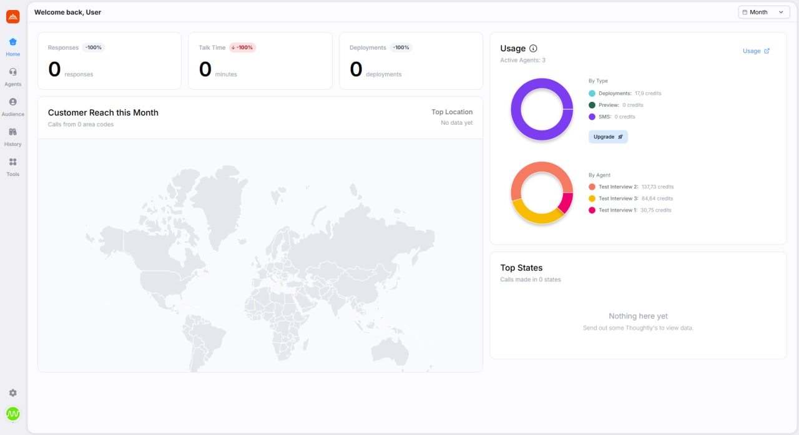Click 'Welcome back, User' header text
799x435 pixels.
click(67, 12)
